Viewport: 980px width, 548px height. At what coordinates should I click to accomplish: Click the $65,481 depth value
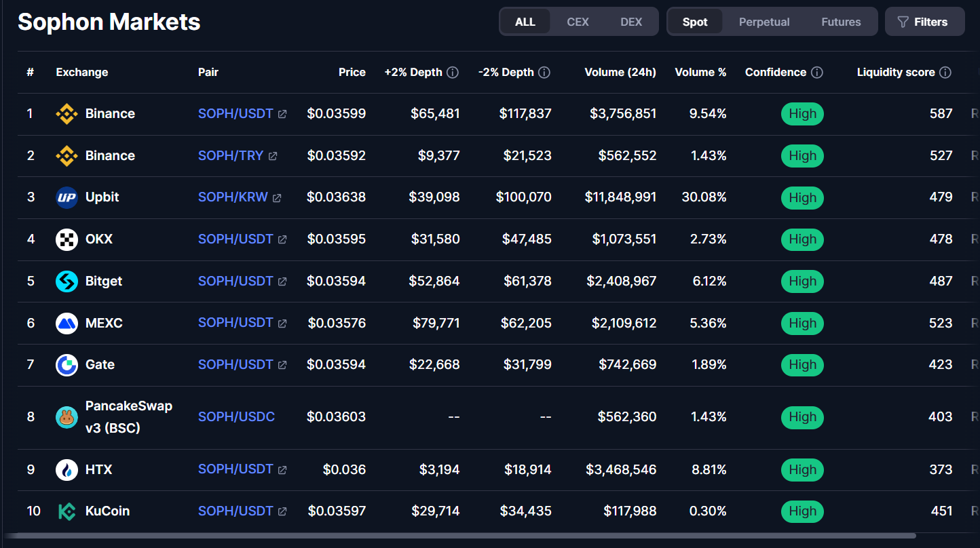coord(435,113)
